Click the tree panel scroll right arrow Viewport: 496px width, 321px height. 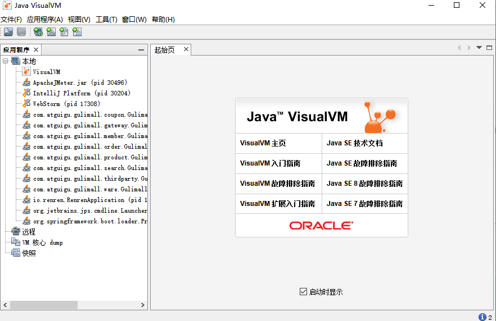(x=143, y=305)
